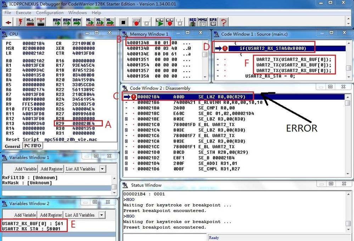This screenshot has width=354, height=241.
Task: Click the HL load source toolbar icon
Action: pyautogui.click(x=30, y=22)
